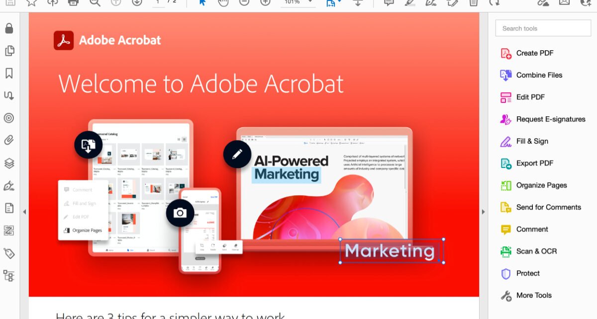This screenshot has height=319, width=597.
Task: Open the Layers panel in the left sidebar
Action: [9, 163]
